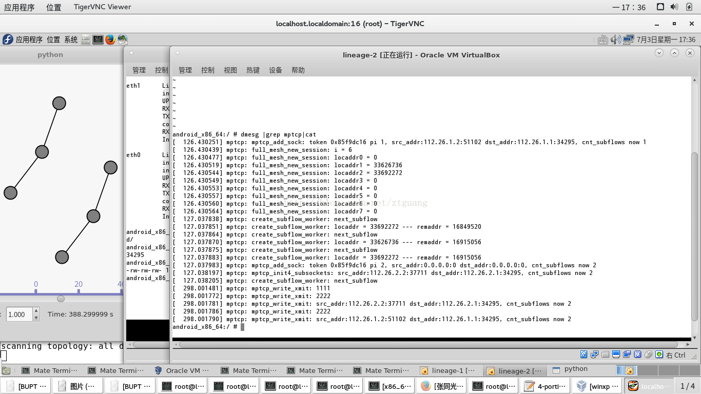The height and width of the screenshot is (394, 701).
Task: Click the 1 / 4 workspace pager
Action: coord(688,386)
